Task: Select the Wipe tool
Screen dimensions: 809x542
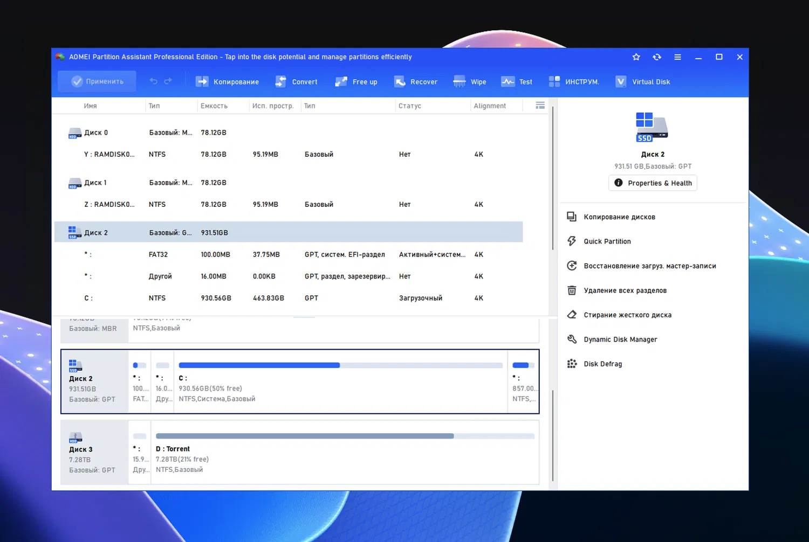Action: tap(469, 81)
